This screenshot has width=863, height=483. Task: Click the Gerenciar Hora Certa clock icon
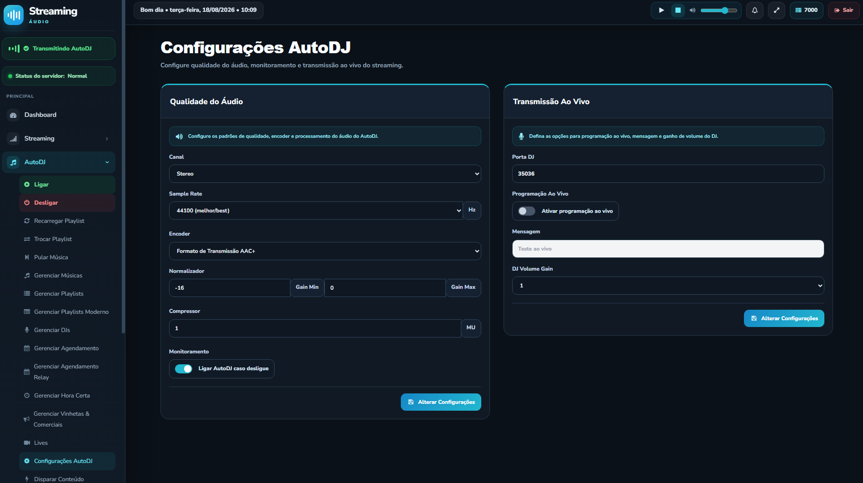[x=27, y=396]
